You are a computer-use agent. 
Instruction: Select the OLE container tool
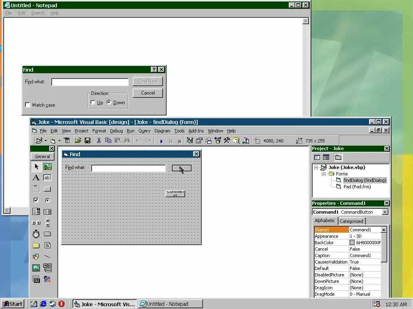tap(36, 279)
